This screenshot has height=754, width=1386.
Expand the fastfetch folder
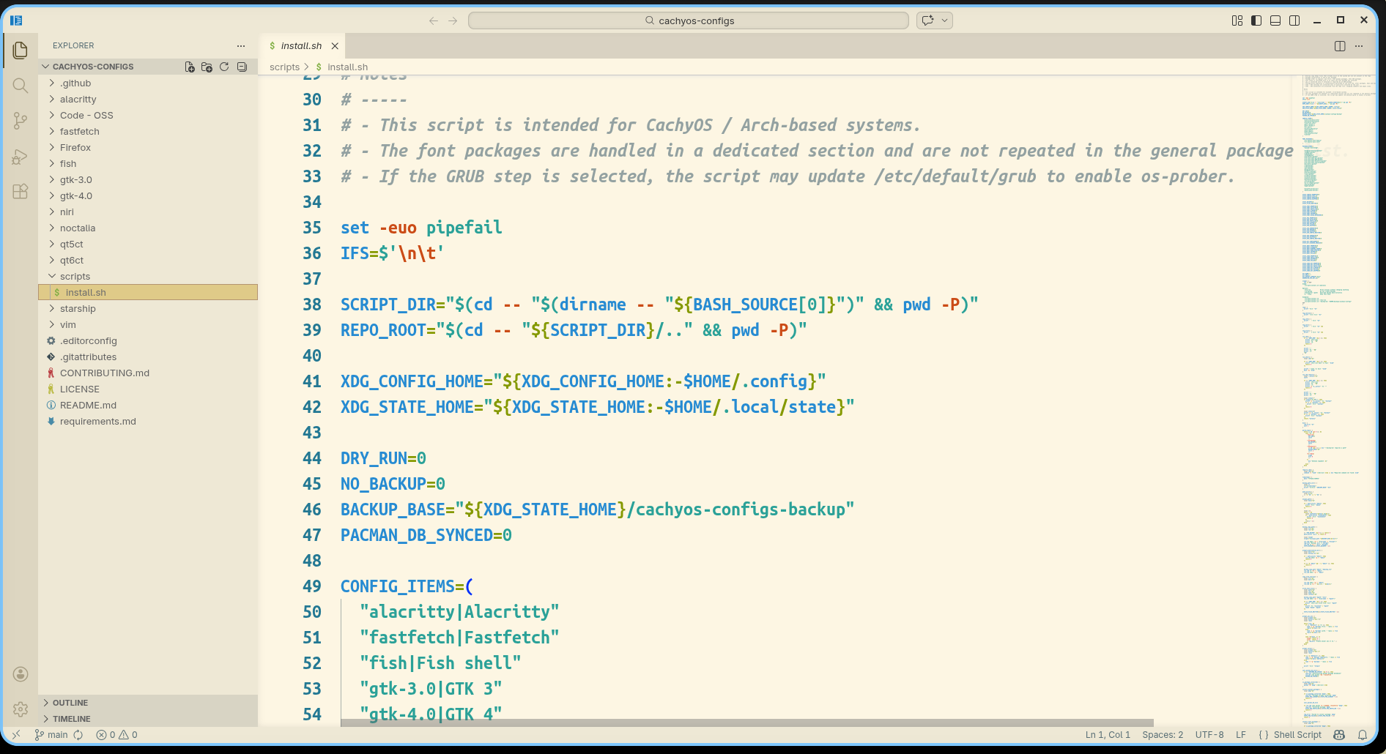tap(148, 132)
